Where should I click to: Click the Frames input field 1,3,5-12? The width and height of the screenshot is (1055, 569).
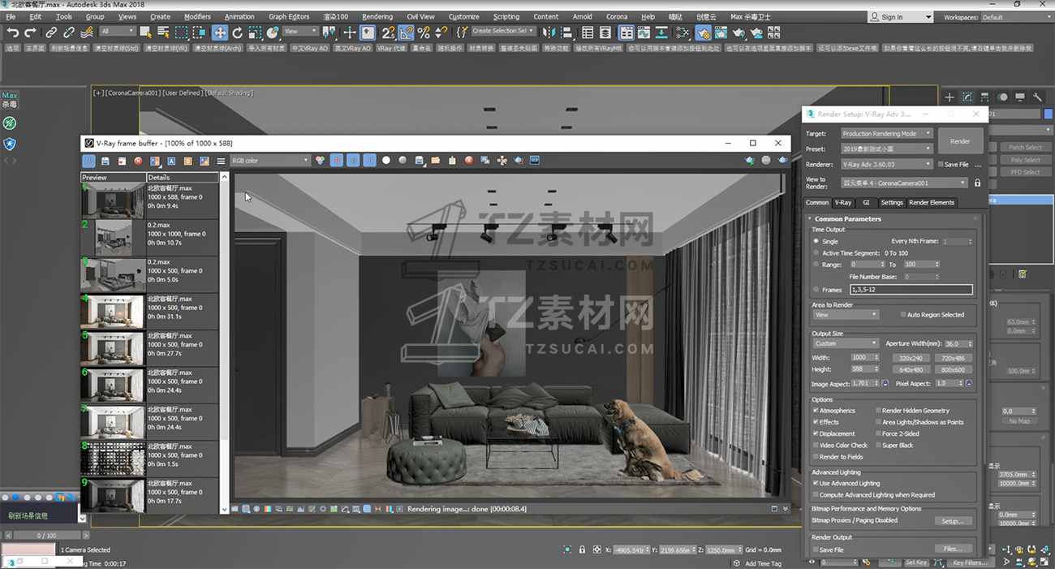[911, 290]
